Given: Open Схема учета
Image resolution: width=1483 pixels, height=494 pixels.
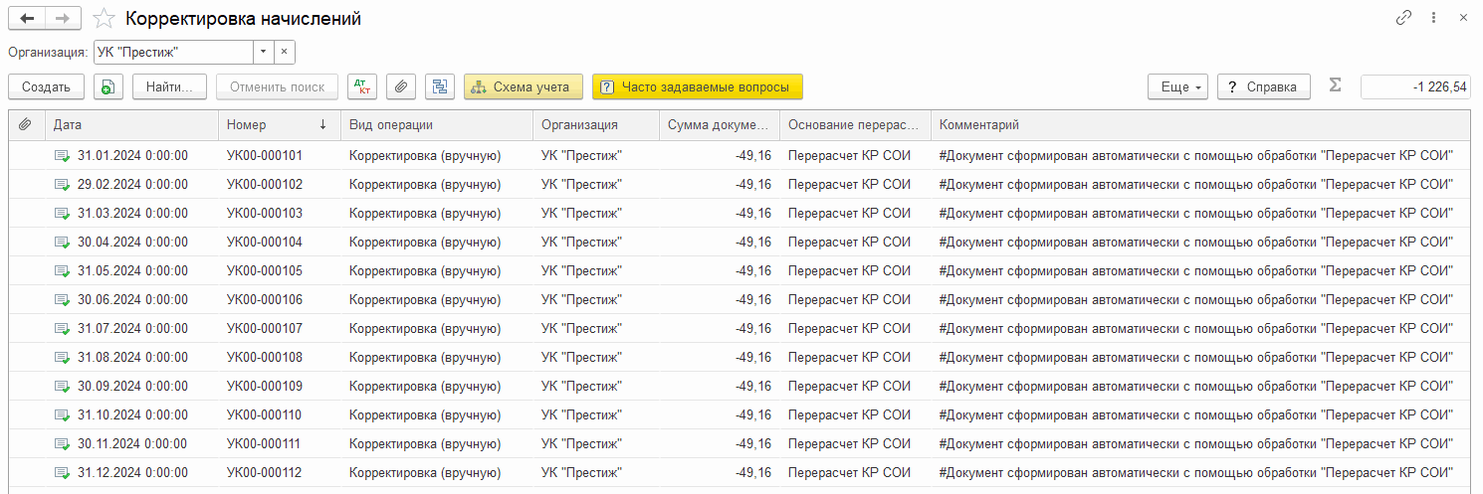Looking at the screenshot, I should [524, 86].
